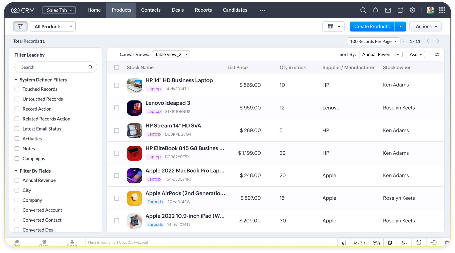Open the apps grid launcher icon
This screenshot has height=253, width=455.
pyautogui.click(x=442, y=10)
